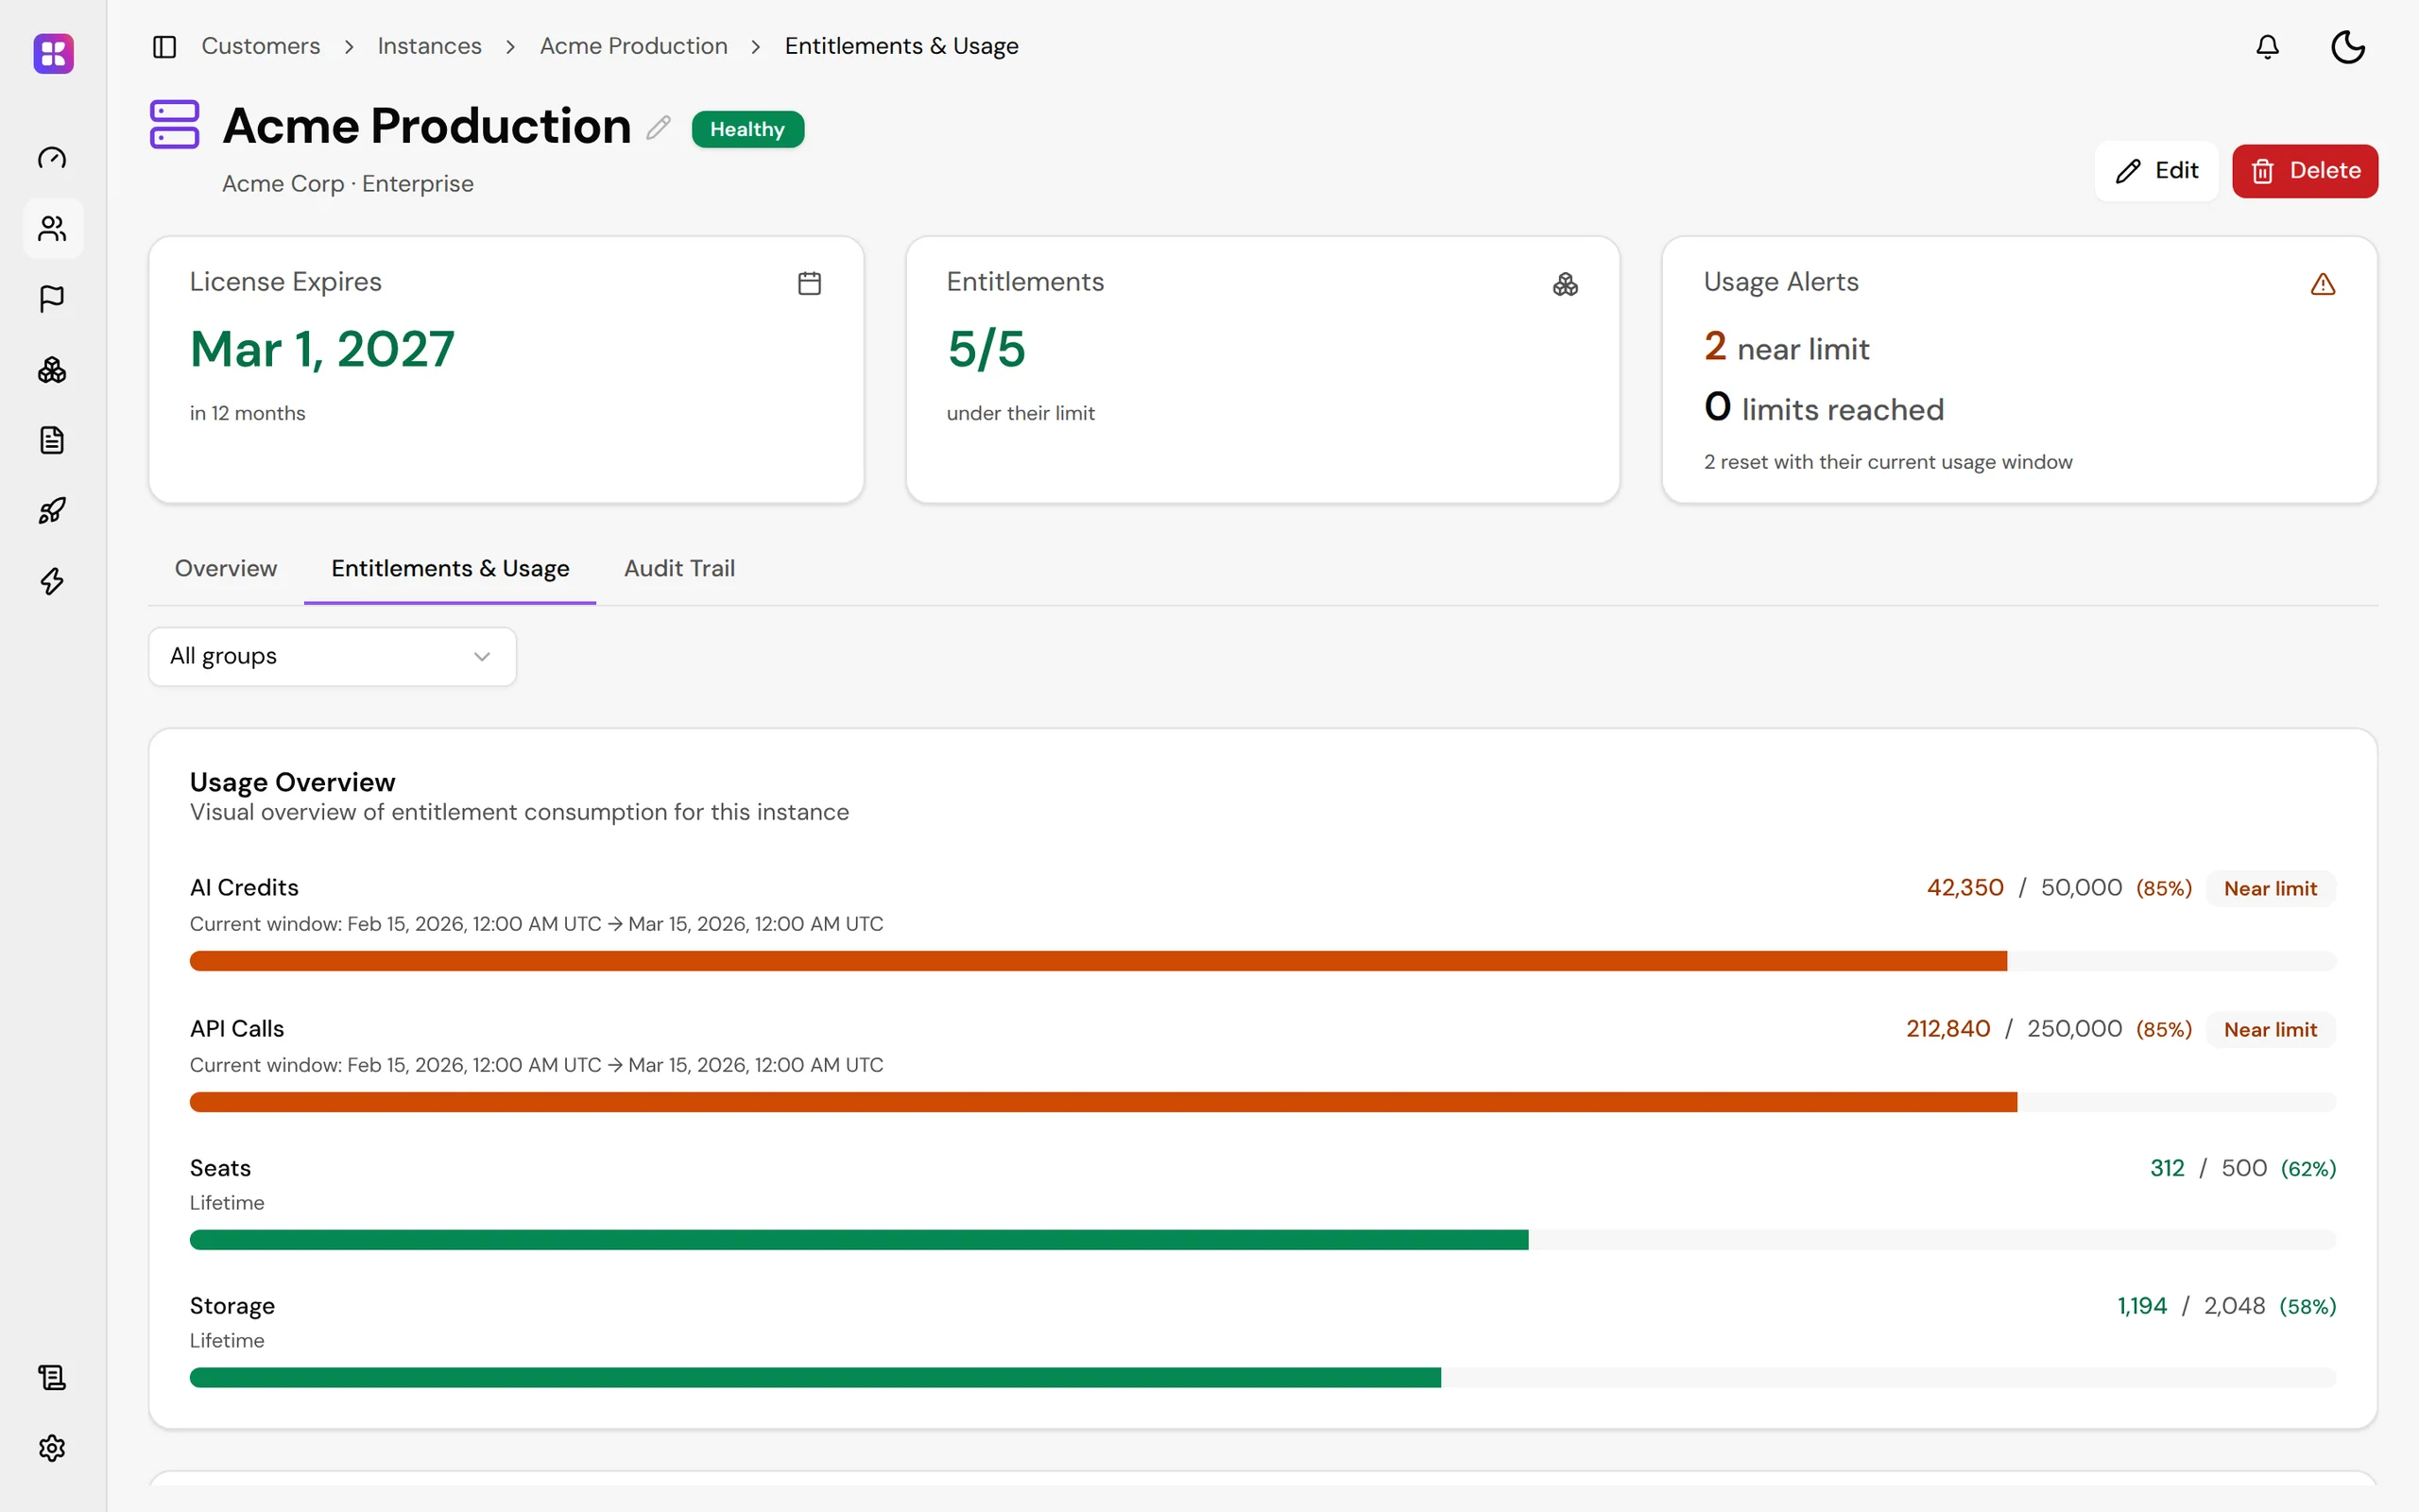Open the document icon in sidebar
Screen dimensions: 2419x1512
(x=52, y=440)
